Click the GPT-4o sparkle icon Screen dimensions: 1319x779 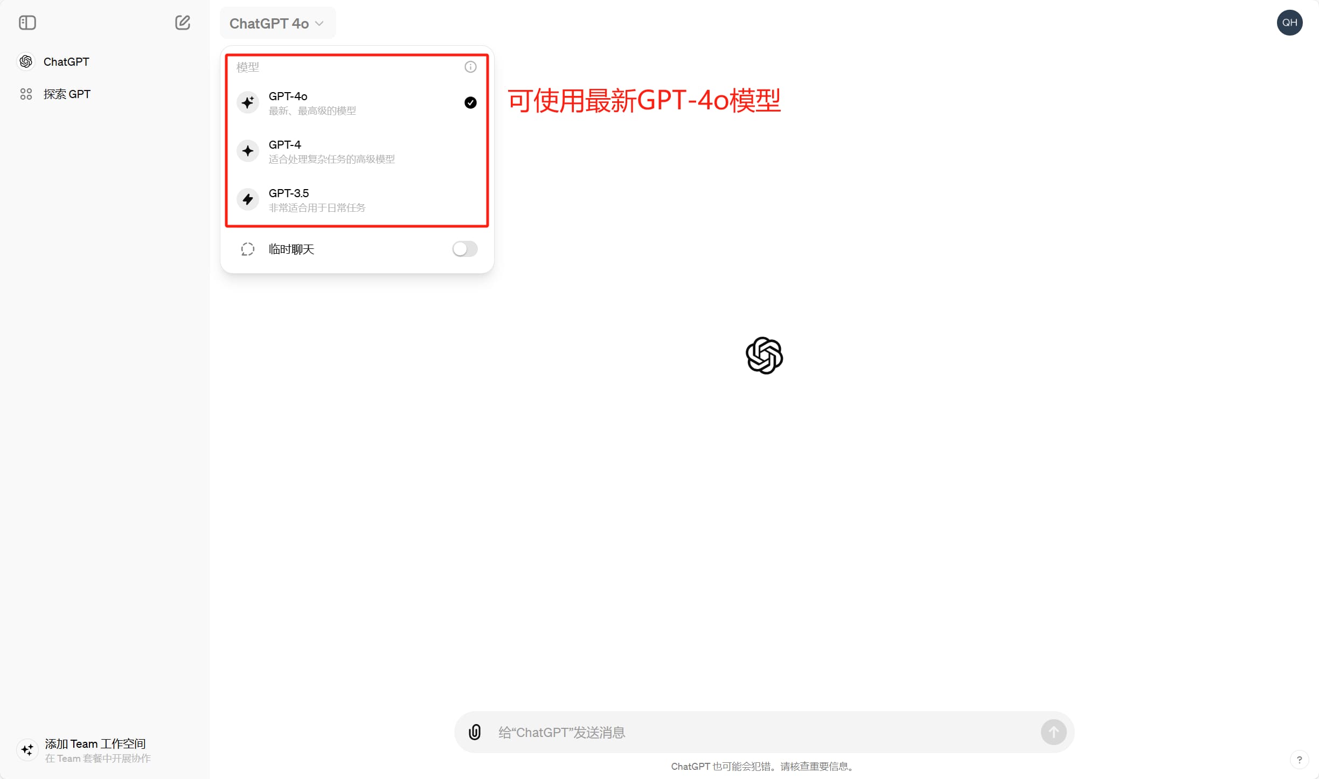pyautogui.click(x=248, y=102)
